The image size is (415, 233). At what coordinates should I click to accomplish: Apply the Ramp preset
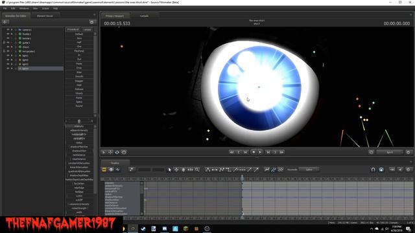(x=79, y=98)
